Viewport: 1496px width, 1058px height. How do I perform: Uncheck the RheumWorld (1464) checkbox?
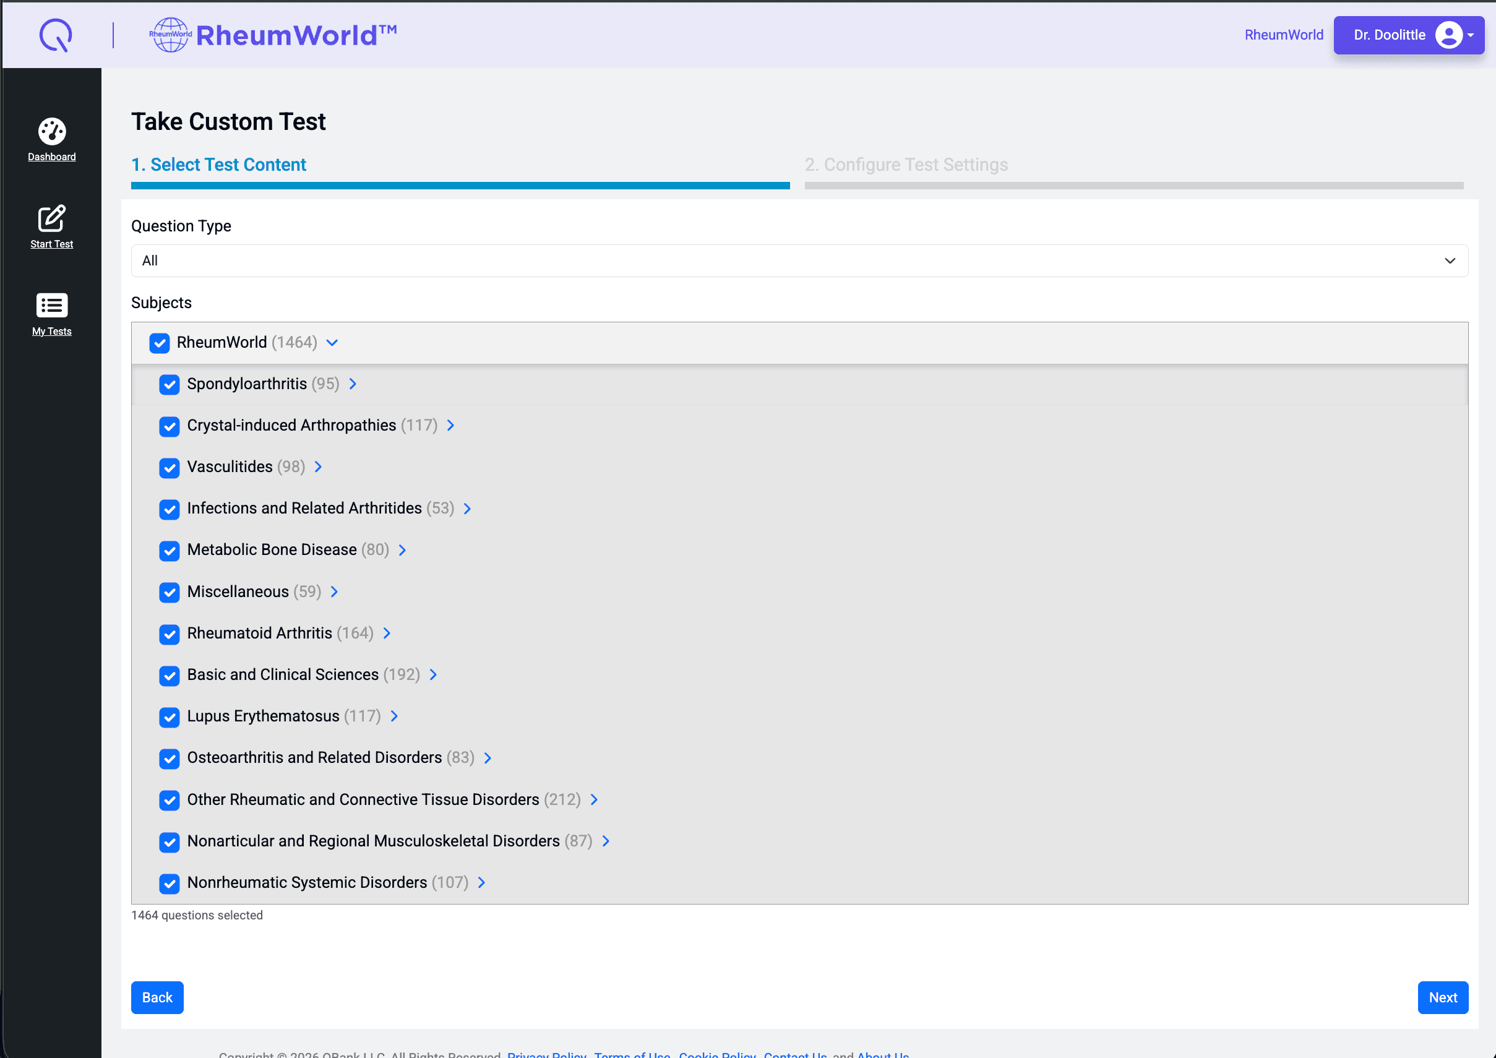click(x=160, y=343)
